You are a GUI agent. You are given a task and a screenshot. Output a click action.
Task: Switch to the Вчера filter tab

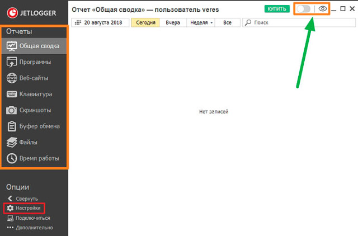click(x=173, y=23)
